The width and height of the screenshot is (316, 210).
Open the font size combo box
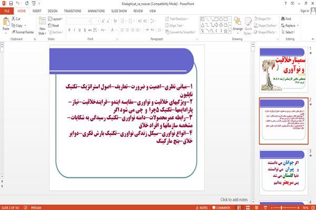point(95,21)
